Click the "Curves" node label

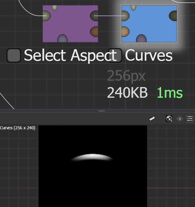(x=149, y=55)
